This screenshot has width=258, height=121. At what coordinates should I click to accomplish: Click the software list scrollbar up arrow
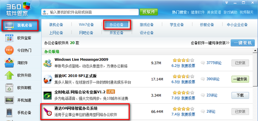(255, 50)
